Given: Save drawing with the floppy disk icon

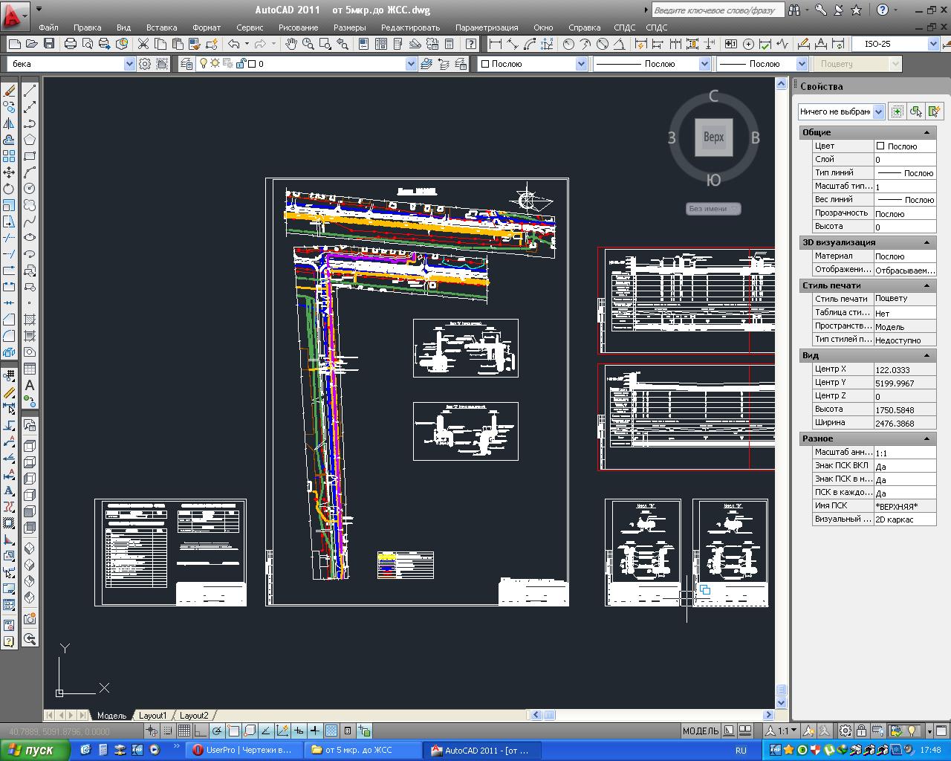Looking at the screenshot, I should coord(48,45).
